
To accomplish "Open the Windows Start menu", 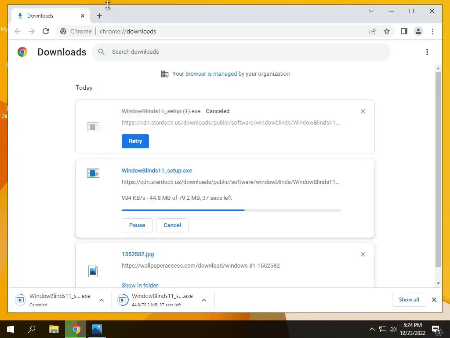I will click(11, 329).
